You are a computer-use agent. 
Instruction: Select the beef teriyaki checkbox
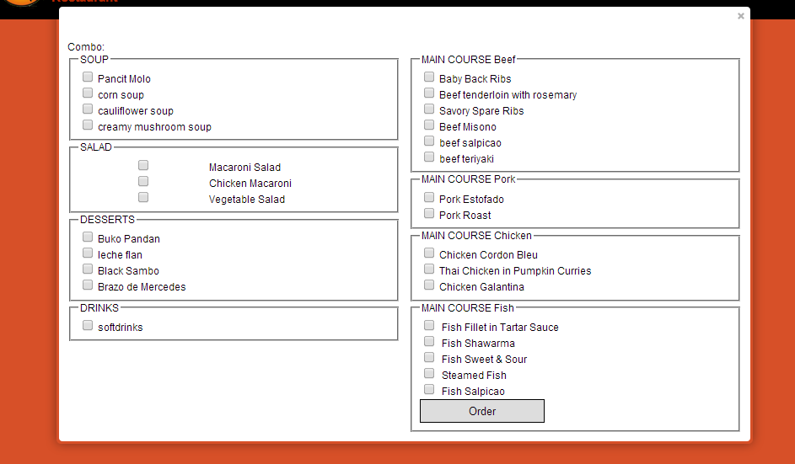coord(429,157)
